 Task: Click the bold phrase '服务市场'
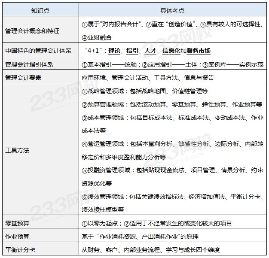[x=199, y=51]
